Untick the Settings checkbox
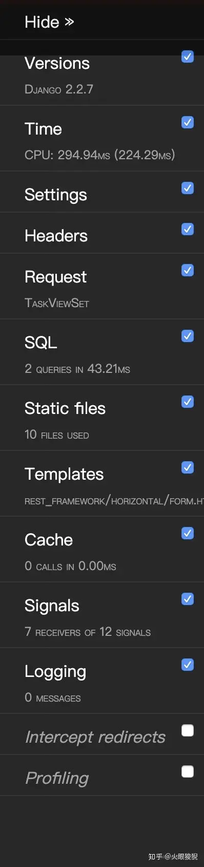 188,188
